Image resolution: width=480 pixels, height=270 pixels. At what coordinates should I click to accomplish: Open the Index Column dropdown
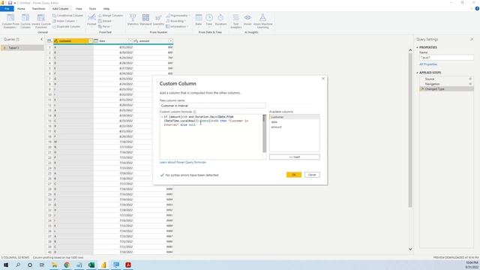(x=64, y=21)
